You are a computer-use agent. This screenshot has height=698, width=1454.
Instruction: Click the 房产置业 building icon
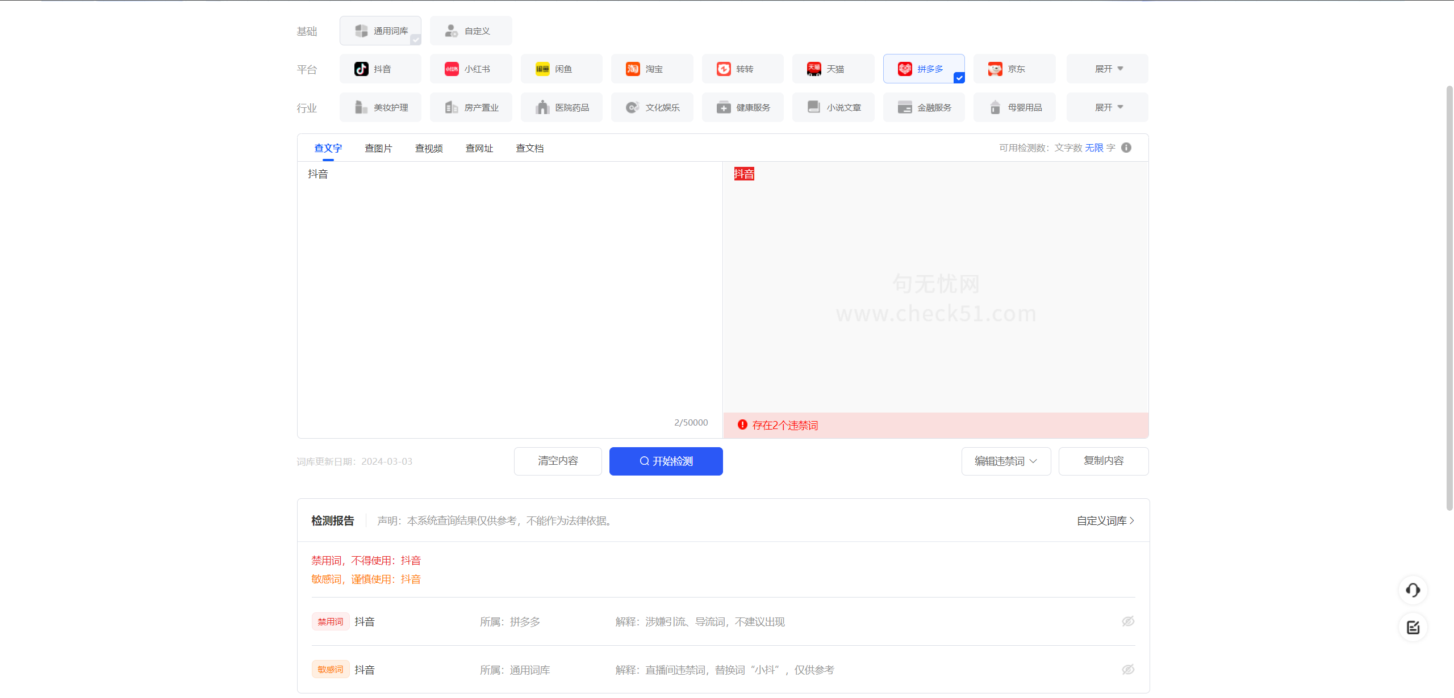click(x=452, y=107)
